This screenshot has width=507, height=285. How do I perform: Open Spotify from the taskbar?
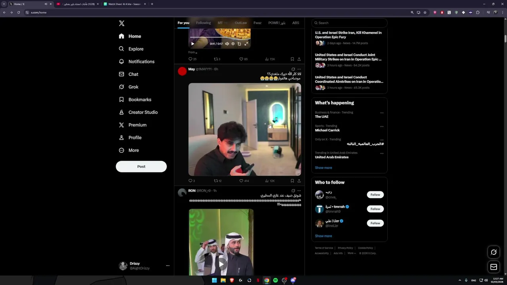pos(275,280)
